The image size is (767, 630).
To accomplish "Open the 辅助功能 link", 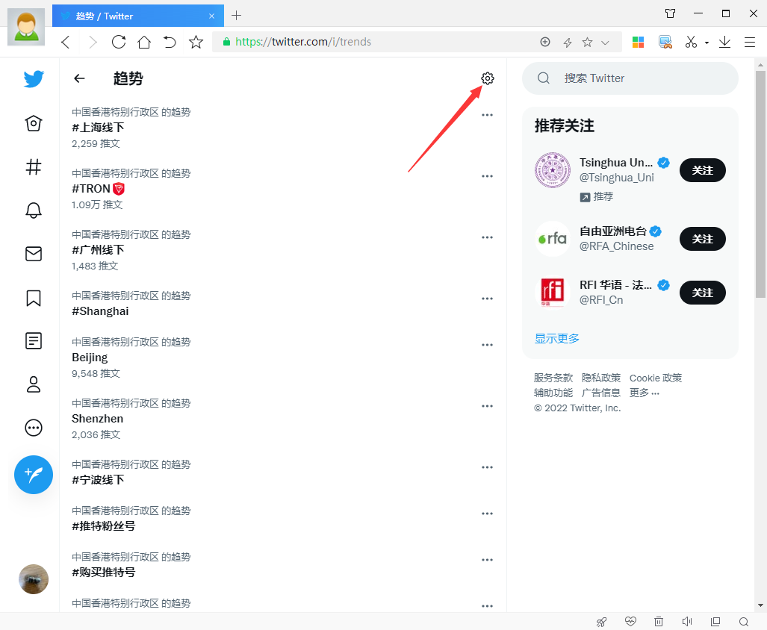I will [553, 393].
